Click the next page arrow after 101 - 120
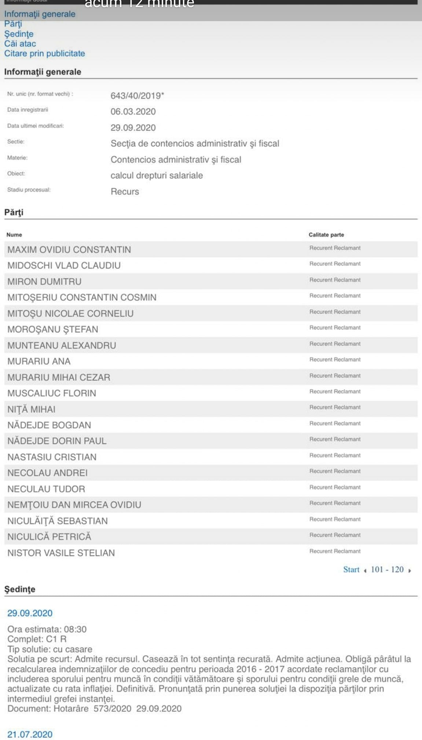This screenshot has height=740, width=422. point(410,571)
